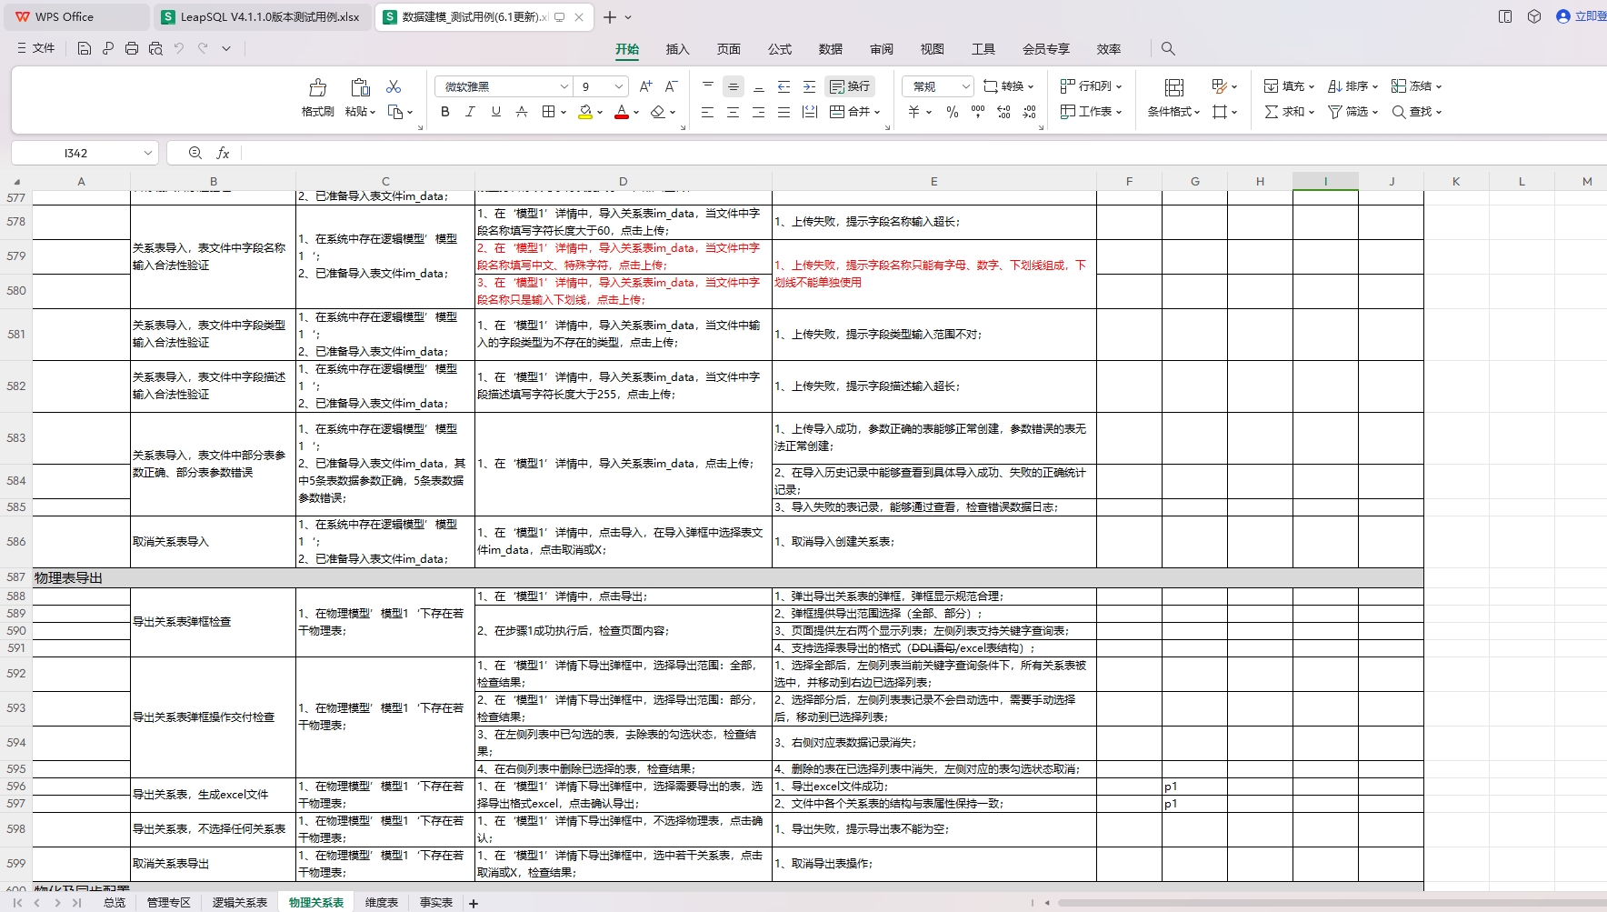Toggle bottom vertical alignment
The width and height of the screenshot is (1607, 912).
(x=759, y=86)
